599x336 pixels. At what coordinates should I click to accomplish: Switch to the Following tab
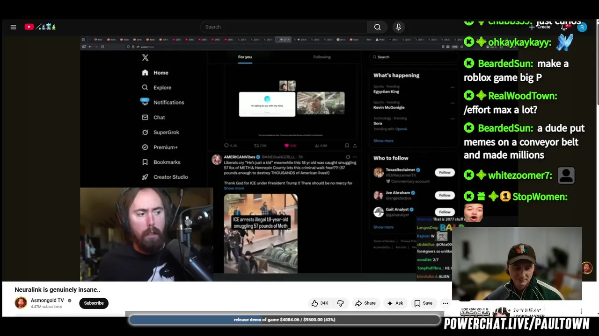coord(322,57)
